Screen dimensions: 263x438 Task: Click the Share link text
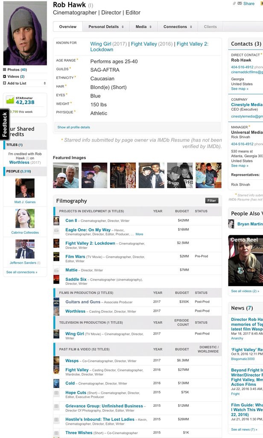pos(249,3)
